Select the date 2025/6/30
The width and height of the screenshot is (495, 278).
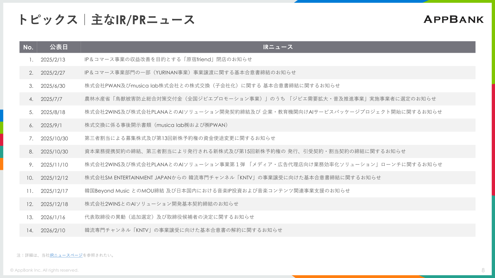(53, 86)
